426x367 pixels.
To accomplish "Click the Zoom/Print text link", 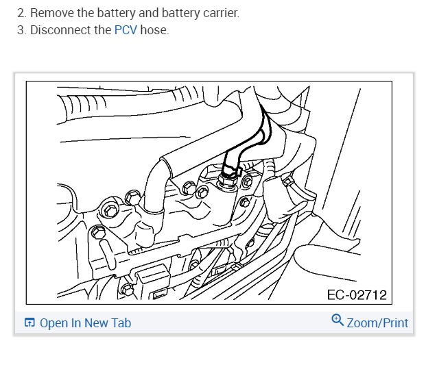I will [x=377, y=323].
